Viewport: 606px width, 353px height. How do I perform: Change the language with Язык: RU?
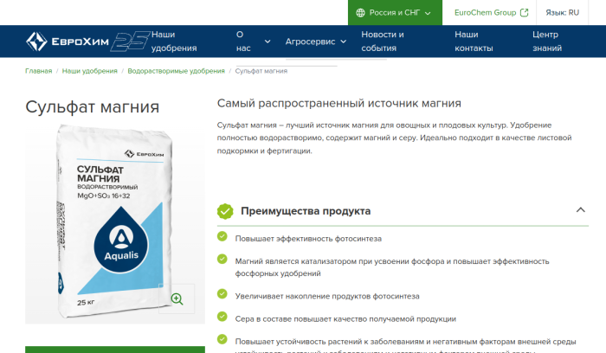(x=562, y=13)
